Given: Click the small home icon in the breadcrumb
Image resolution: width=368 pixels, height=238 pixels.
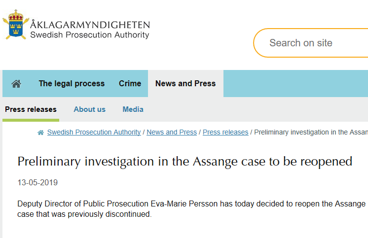Looking at the screenshot, I should tap(41, 133).
